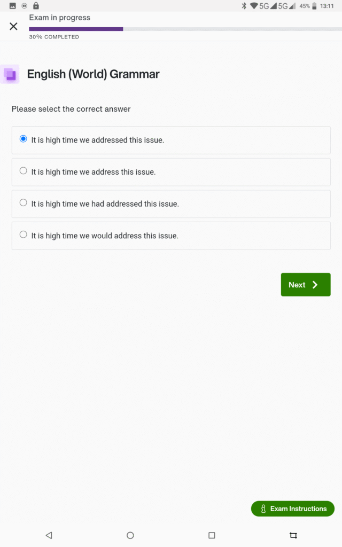Pick radio for "we would address this issue"
Screen dimensions: 342x547
pyautogui.click(x=23, y=235)
